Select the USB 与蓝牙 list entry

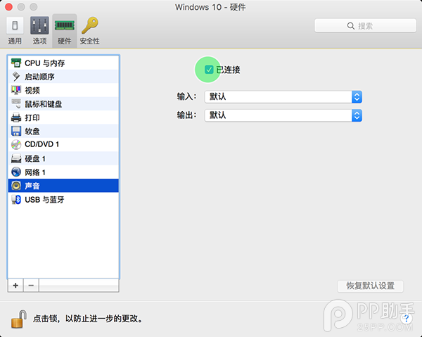63,199
